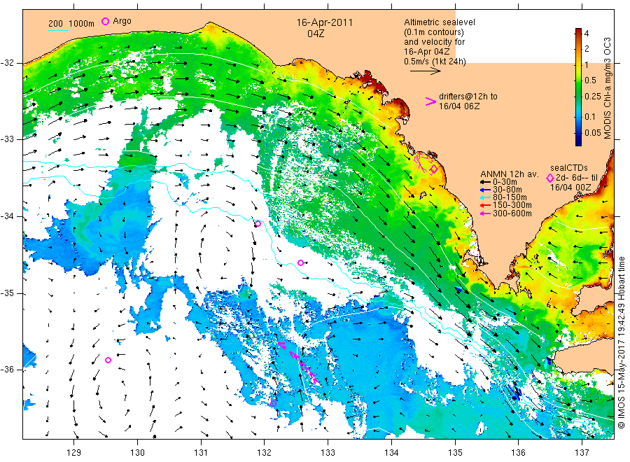Click the colorbar tick label 0.25
This screenshot has width=630, height=462.
coord(593,97)
